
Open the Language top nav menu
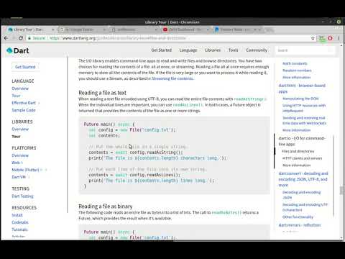188,50
